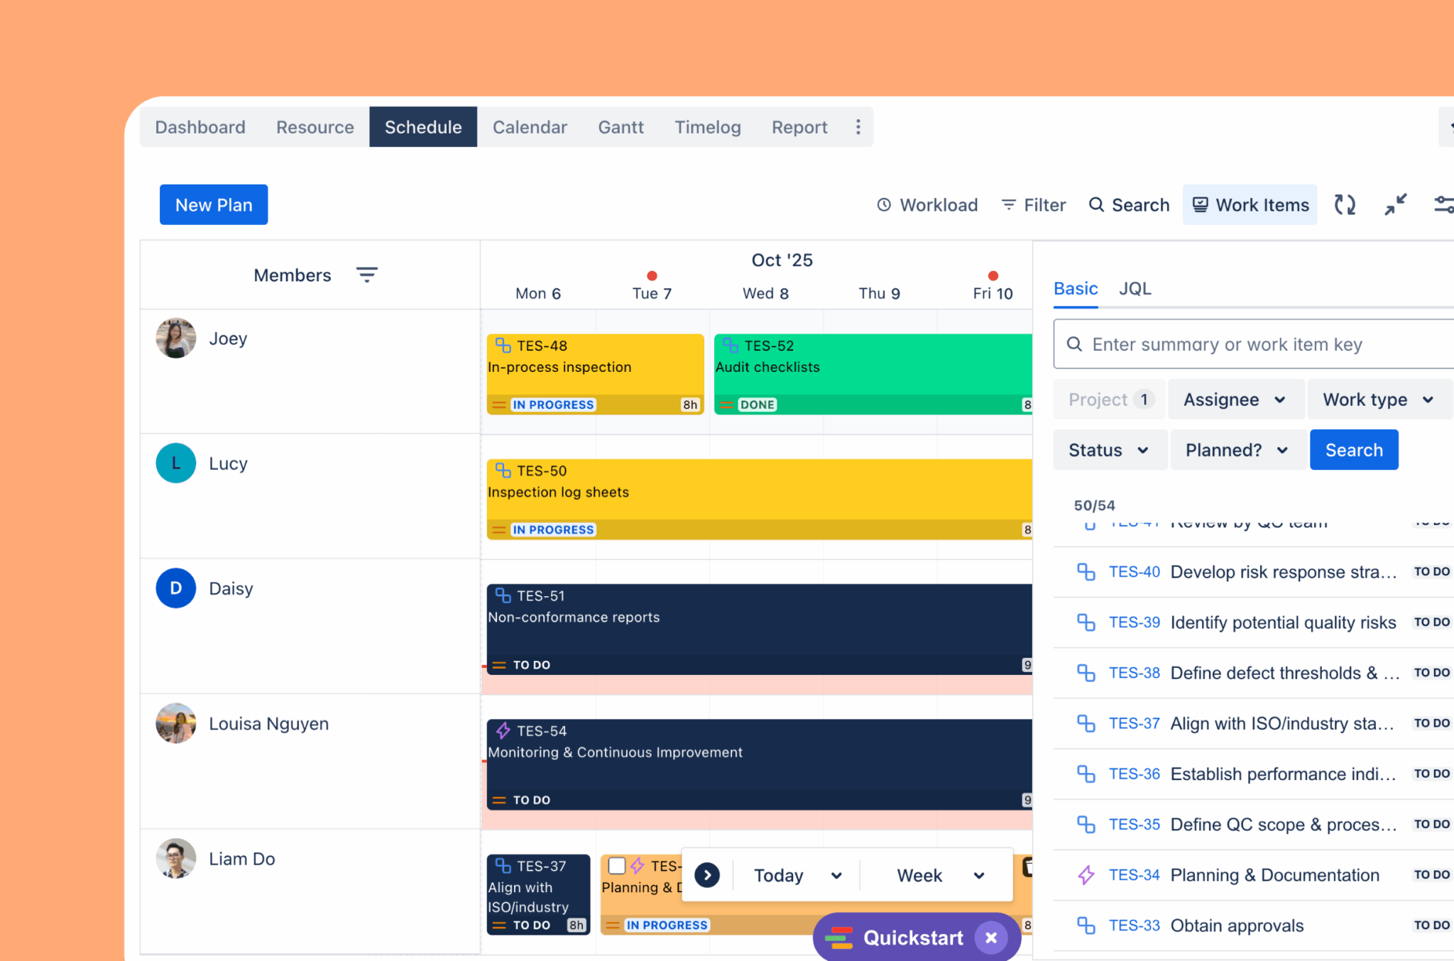
Task: Open display settings via the sliders icon
Action: [1443, 204]
